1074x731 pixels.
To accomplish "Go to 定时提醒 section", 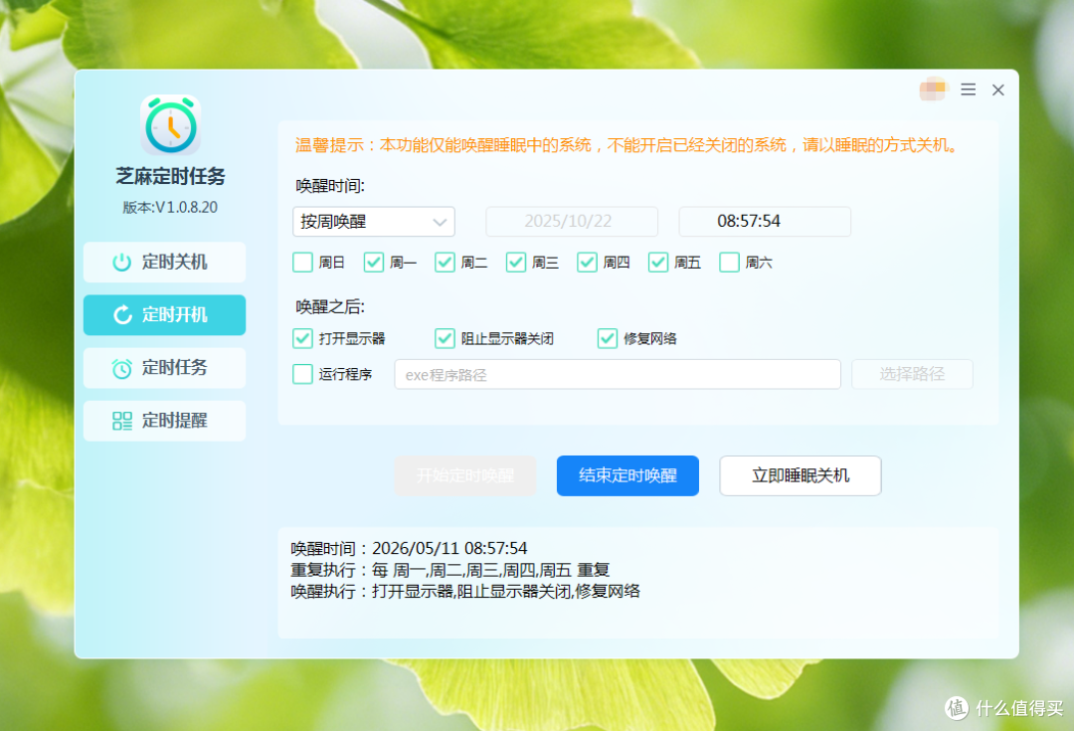I will pos(164,421).
